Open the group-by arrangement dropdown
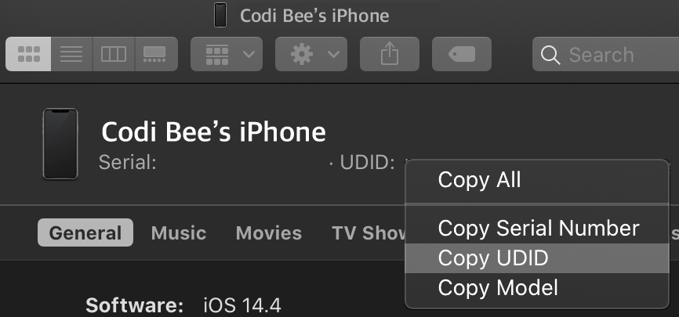Image resolution: width=679 pixels, height=317 pixels. (x=228, y=55)
